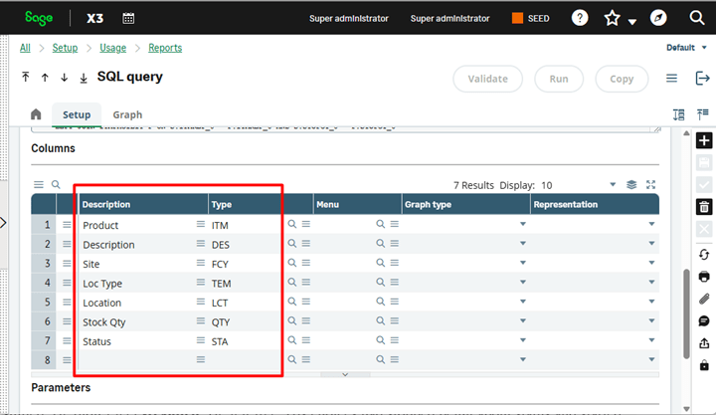Click the favorites star icon

[613, 18]
